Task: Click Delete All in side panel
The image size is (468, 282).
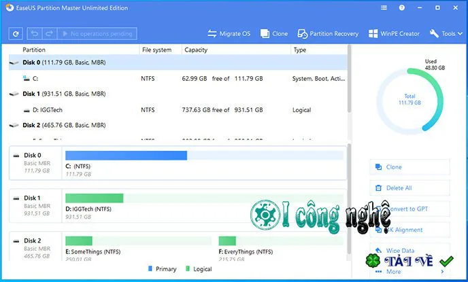Action: coord(409,188)
